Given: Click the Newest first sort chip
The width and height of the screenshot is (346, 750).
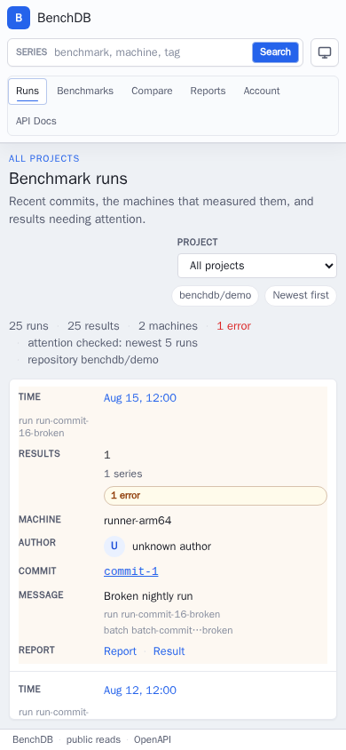Looking at the screenshot, I should coord(301,296).
